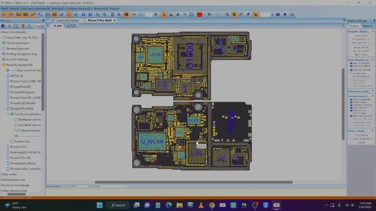The height and width of the screenshot is (211, 376).
Task: Open the Video learning area section
Action: click(x=14, y=190)
